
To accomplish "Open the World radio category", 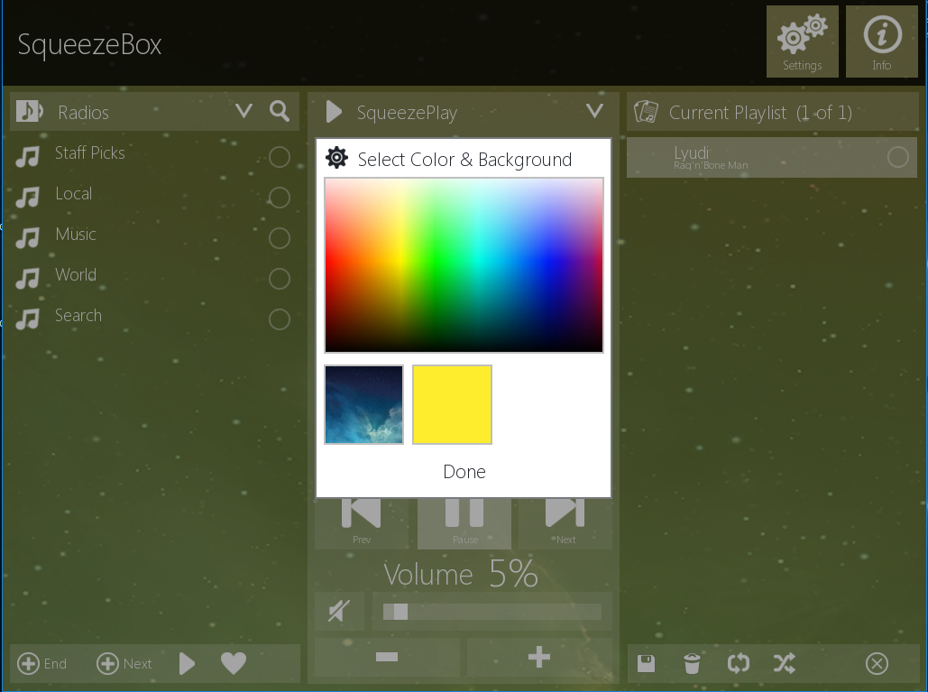I will (x=76, y=275).
